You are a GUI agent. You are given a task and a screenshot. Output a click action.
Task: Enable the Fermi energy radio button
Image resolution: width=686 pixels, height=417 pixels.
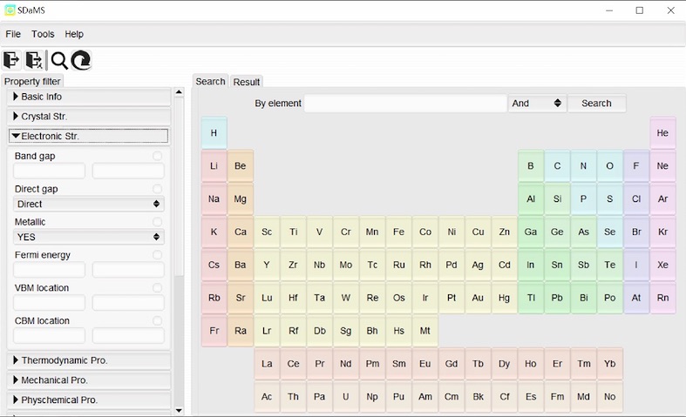point(158,255)
